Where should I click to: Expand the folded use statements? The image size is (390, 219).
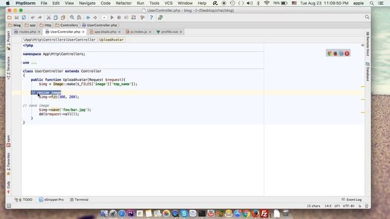point(34,63)
